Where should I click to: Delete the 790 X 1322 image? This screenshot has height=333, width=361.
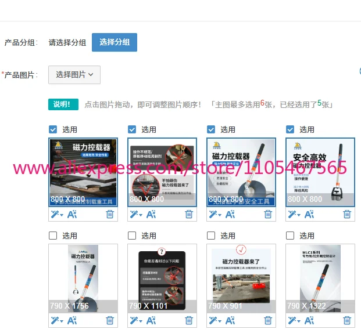pos(347,320)
